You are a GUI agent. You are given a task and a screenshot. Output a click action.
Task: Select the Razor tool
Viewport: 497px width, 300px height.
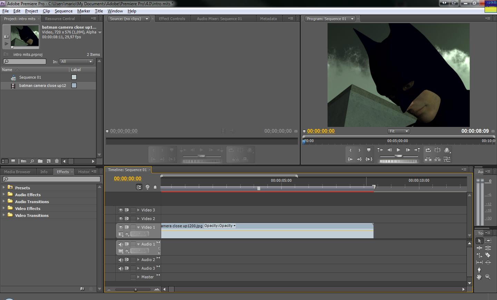coord(488,255)
